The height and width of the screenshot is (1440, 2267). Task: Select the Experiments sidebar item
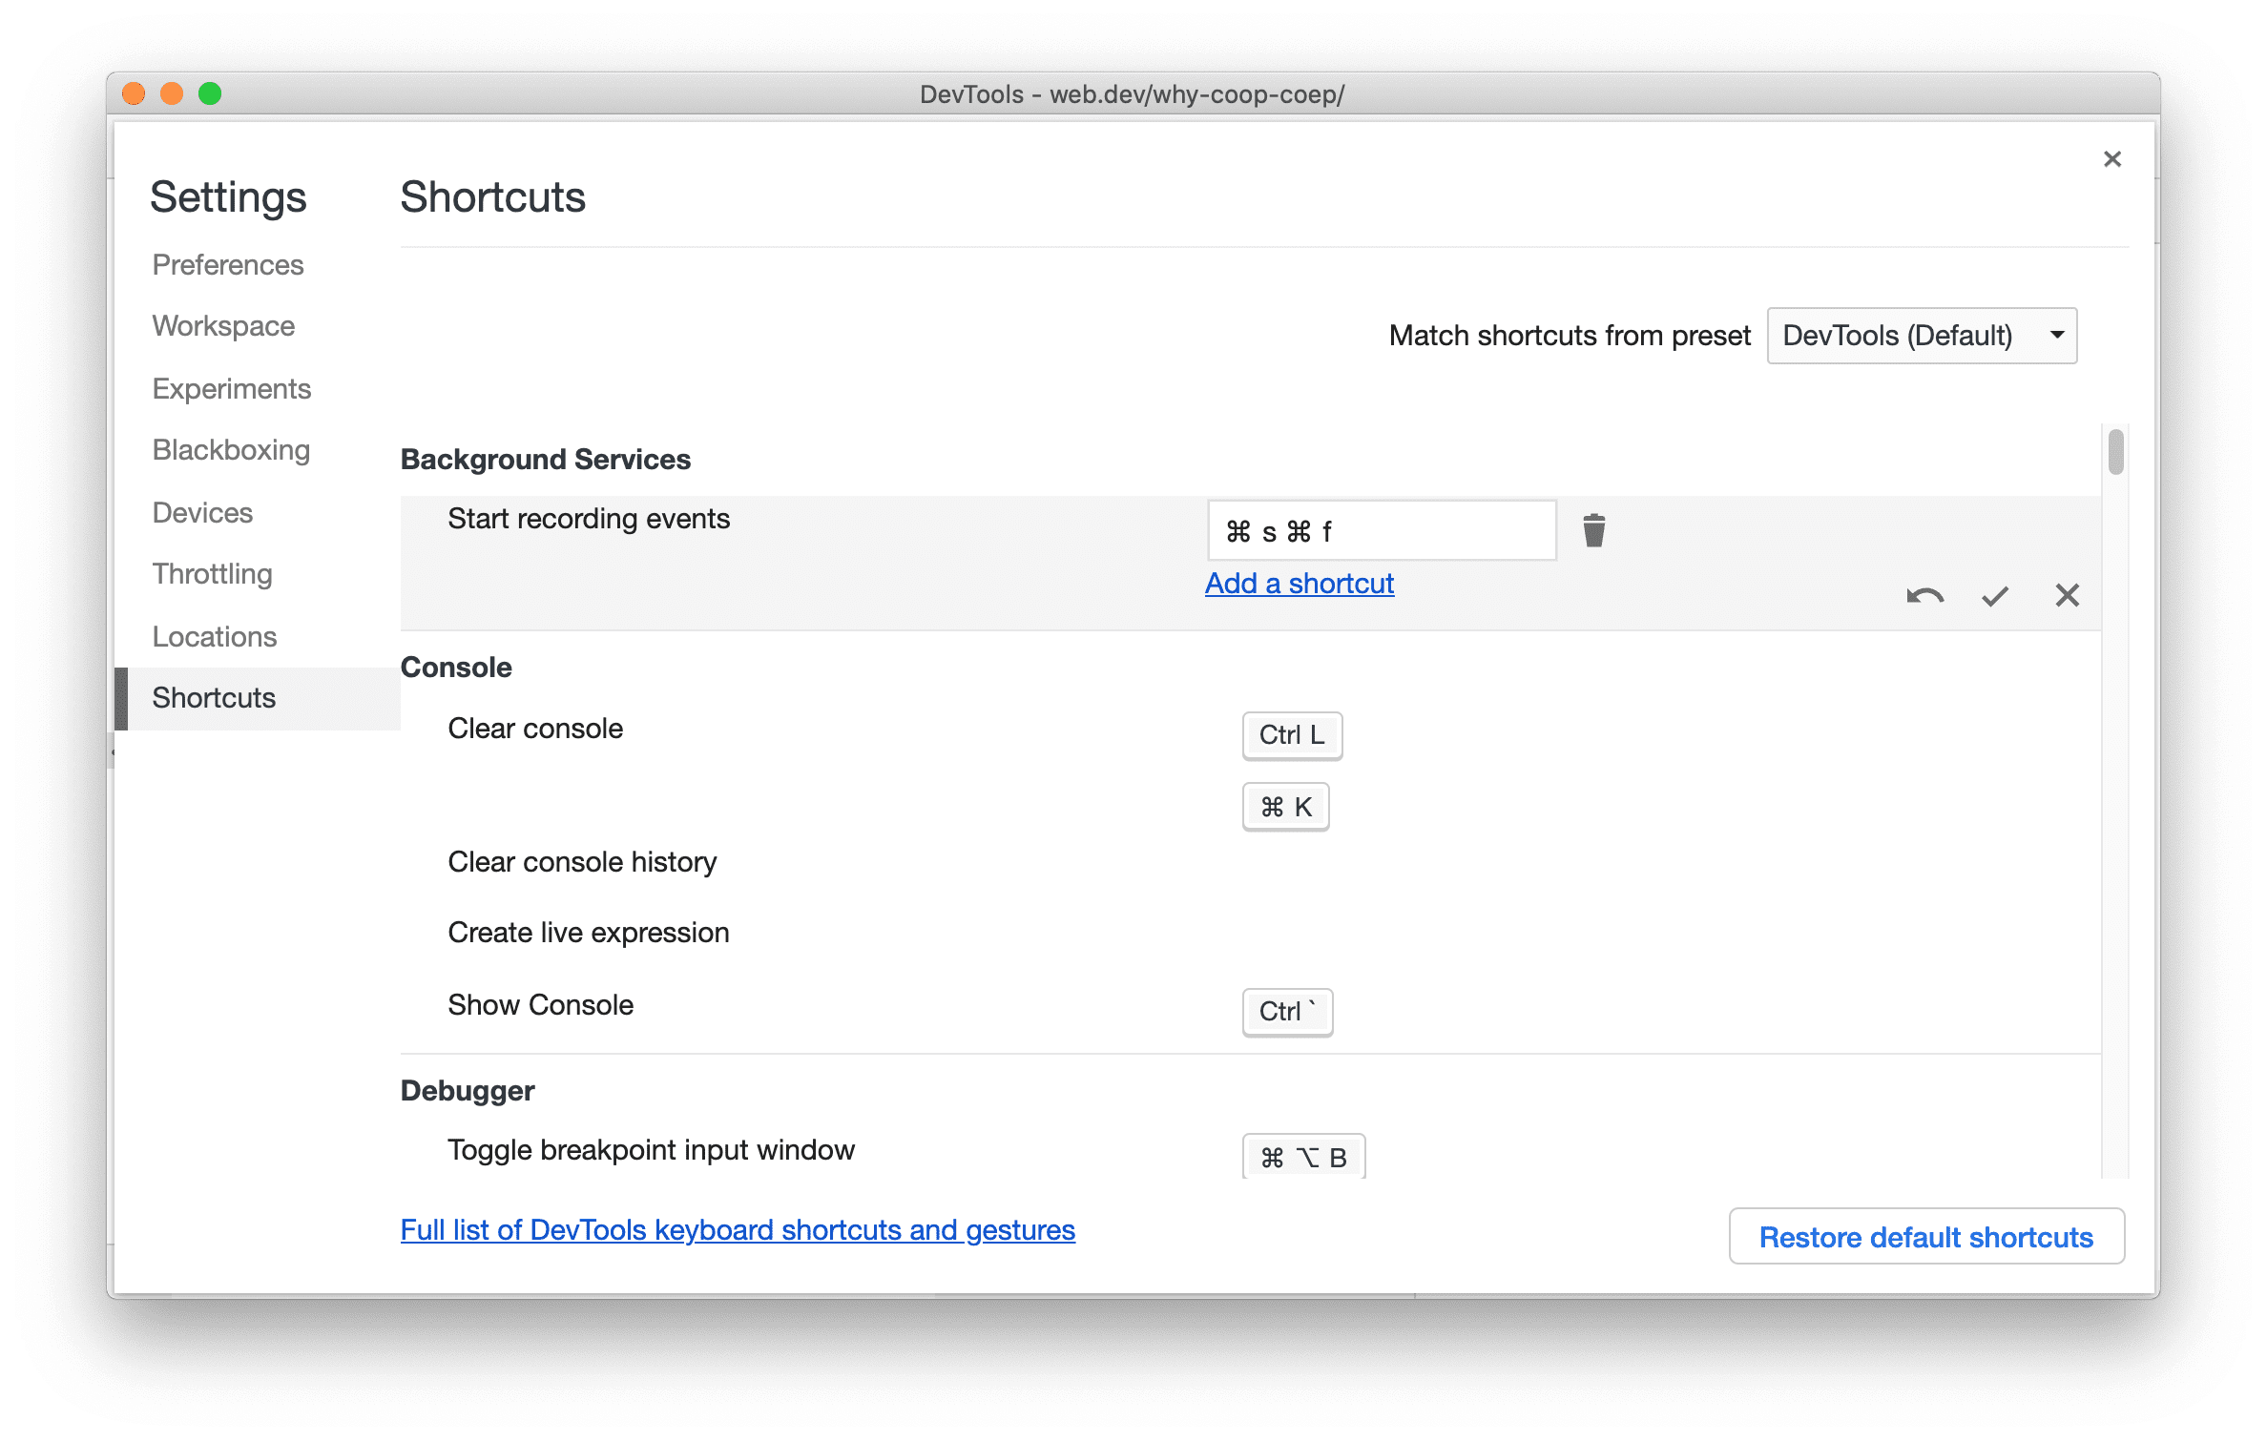[231, 388]
